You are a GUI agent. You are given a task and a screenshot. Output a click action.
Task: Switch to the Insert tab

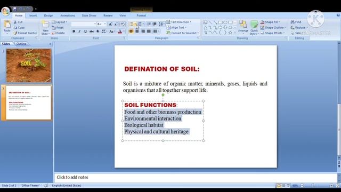(x=33, y=15)
